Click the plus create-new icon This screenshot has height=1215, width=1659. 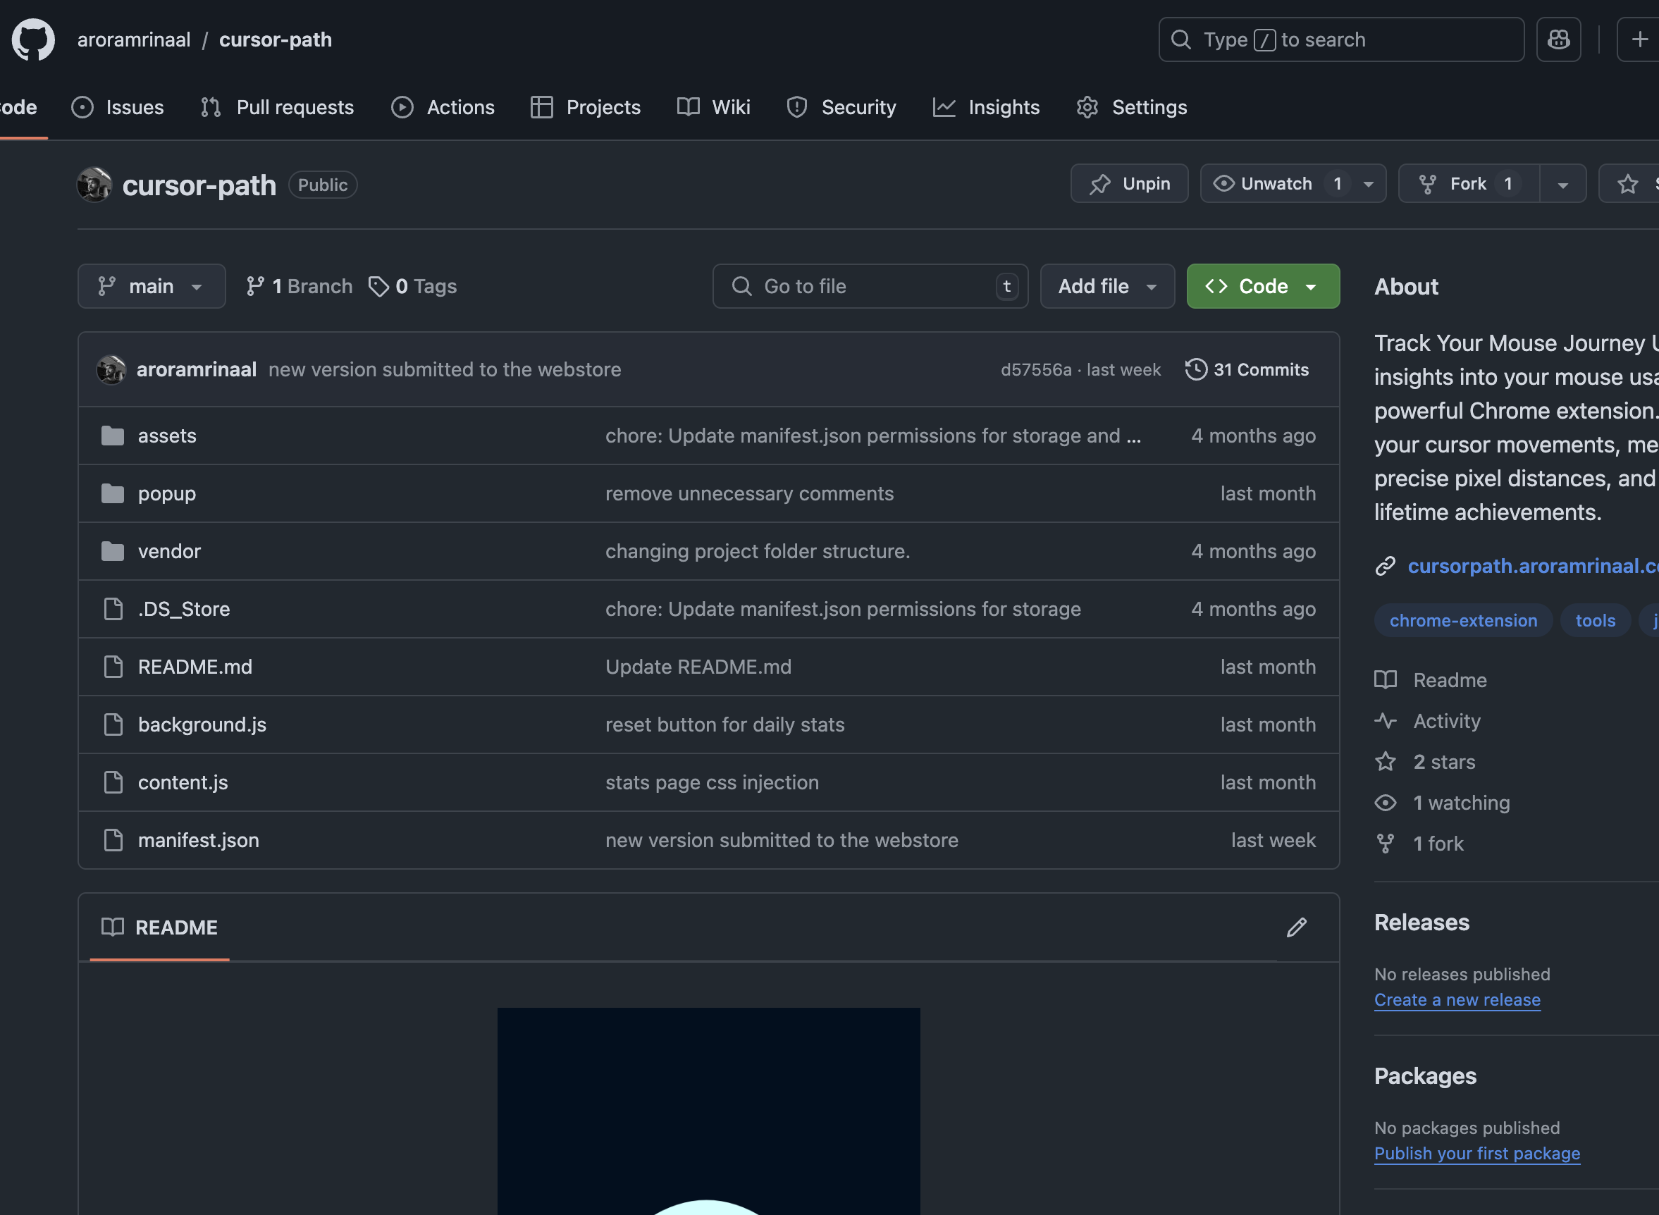(x=1639, y=39)
